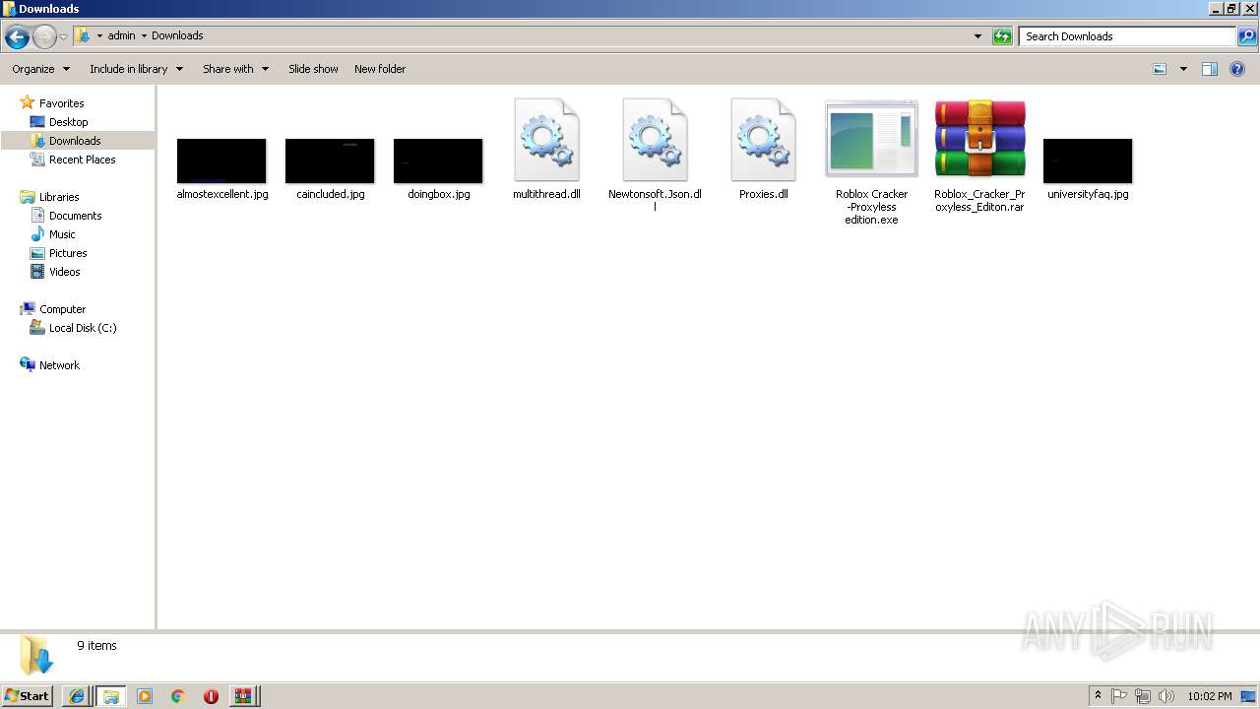This screenshot has height=709, width=1260.
Task: Create a New folder
Action: tap(380, 69)
